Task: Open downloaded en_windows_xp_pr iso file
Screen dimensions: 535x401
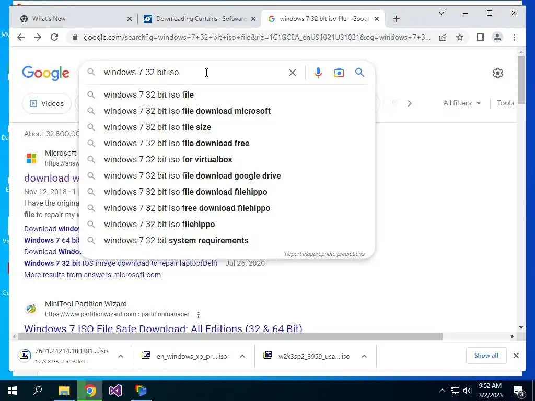Action: [x=184, y=356]
